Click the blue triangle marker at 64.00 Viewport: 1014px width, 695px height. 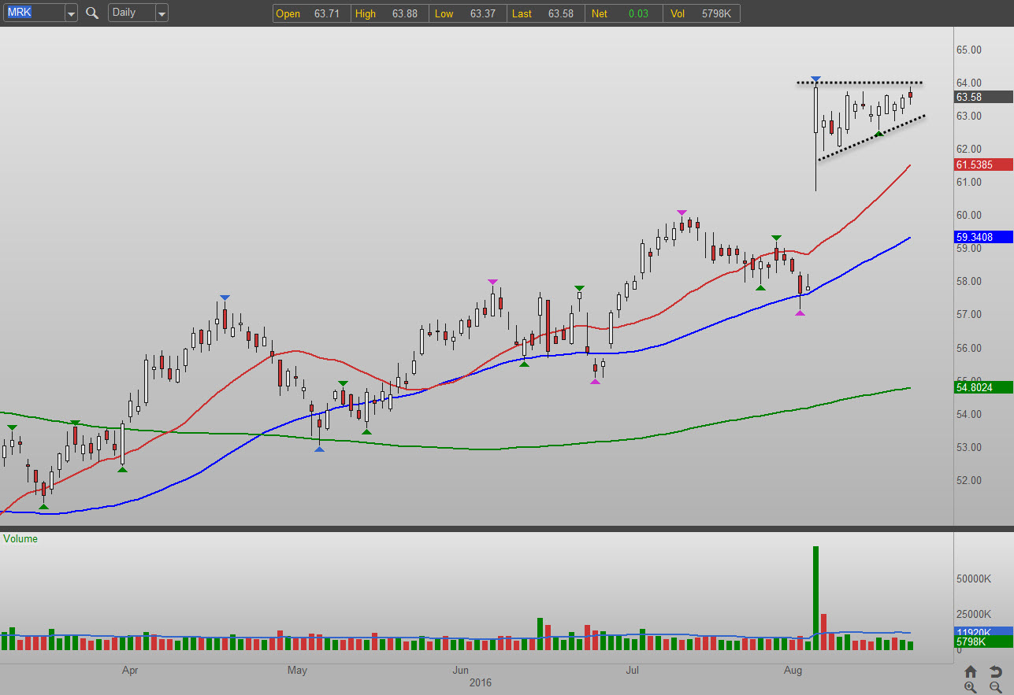(815, 79)
